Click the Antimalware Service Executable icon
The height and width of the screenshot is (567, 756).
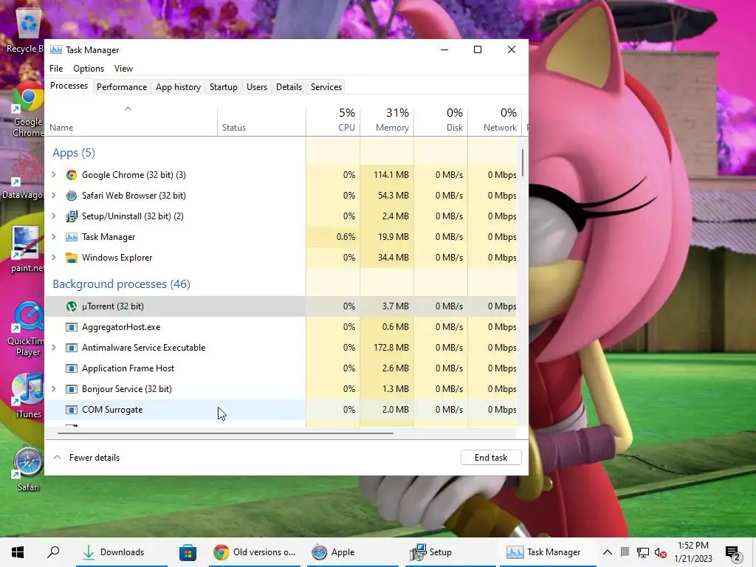[x=72, y=348]
